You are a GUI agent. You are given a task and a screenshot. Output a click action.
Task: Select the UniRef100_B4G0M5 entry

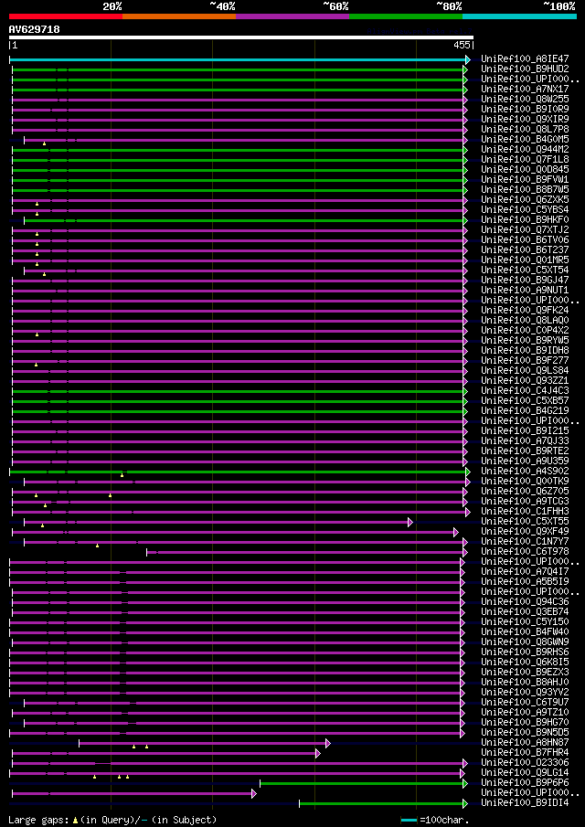tap(525, 139)
